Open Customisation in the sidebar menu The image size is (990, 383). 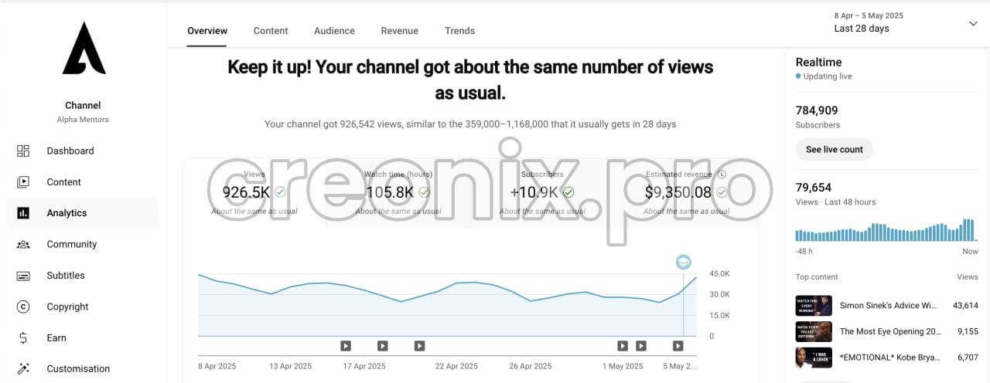[x=83, y=369]
